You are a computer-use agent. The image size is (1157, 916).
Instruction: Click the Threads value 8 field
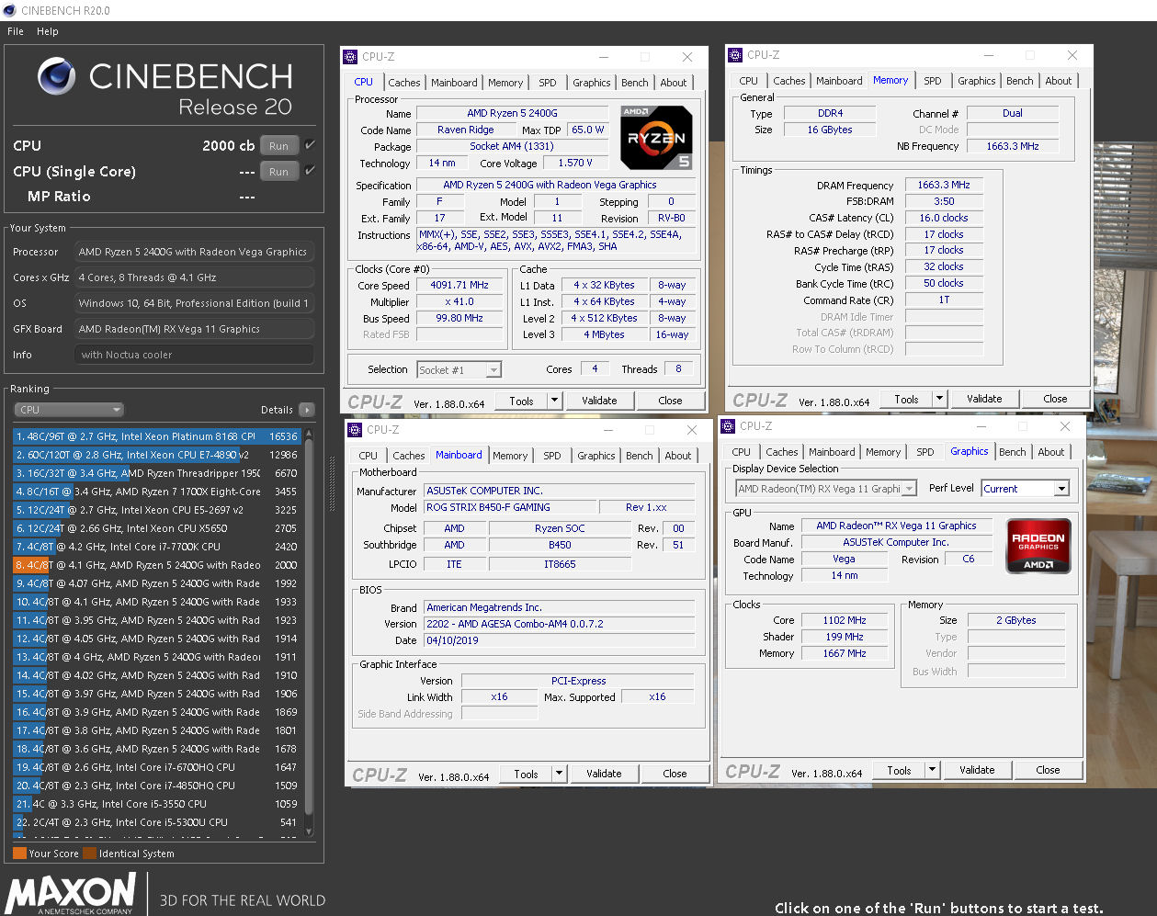[x=678, y=369]
